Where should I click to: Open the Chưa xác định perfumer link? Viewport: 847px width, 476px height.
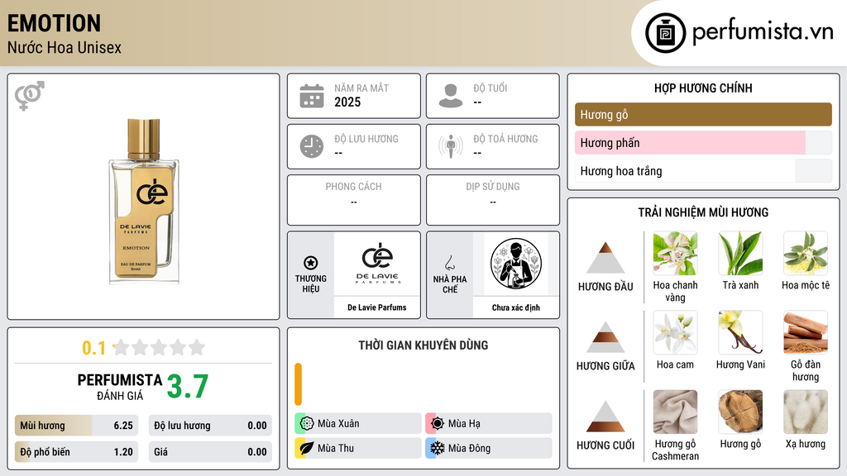click(x=516, y=307)
